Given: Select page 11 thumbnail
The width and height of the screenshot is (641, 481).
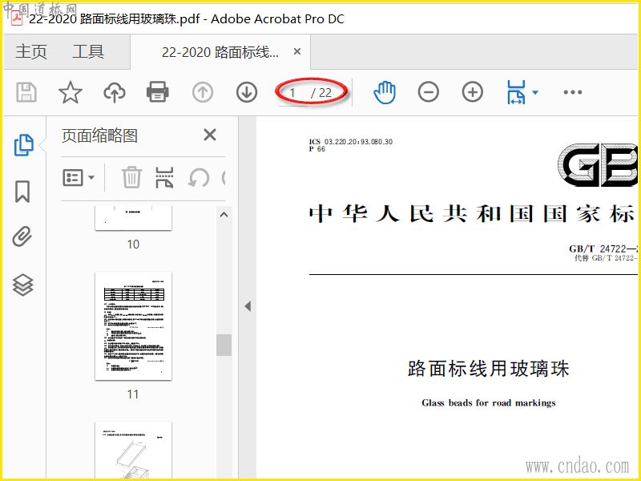Looking at the screenshot, I should point(133,326).
